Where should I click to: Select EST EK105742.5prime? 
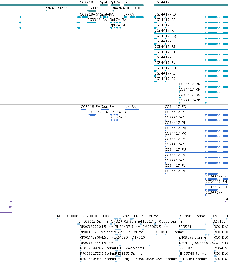(x=130, y=248)
